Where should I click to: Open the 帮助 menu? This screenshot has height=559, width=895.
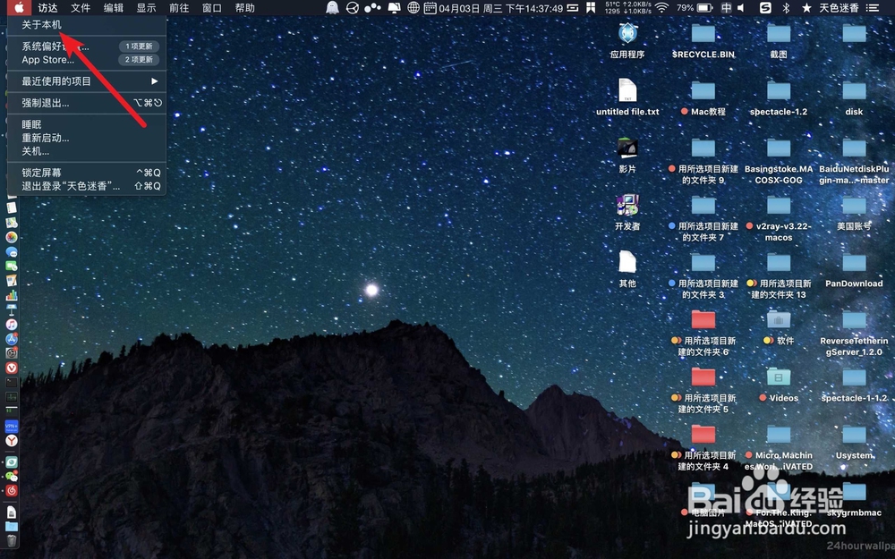click(x=245, y=7)
